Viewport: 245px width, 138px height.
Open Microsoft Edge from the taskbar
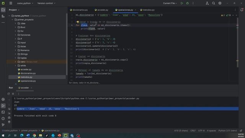point(22,135)
